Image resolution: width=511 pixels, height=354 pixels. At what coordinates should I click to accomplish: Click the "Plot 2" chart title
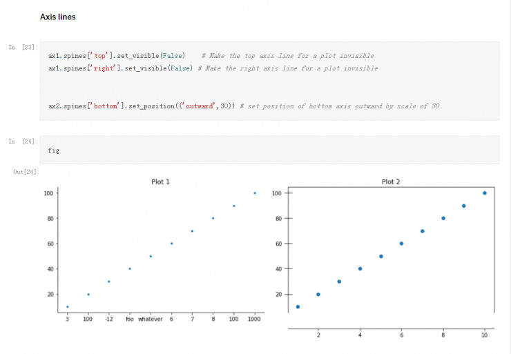tap(391, 181)
